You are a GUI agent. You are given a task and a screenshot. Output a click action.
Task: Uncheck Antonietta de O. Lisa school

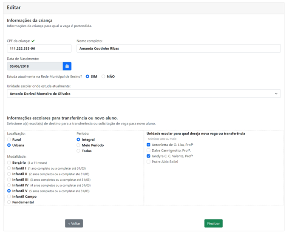148,145
